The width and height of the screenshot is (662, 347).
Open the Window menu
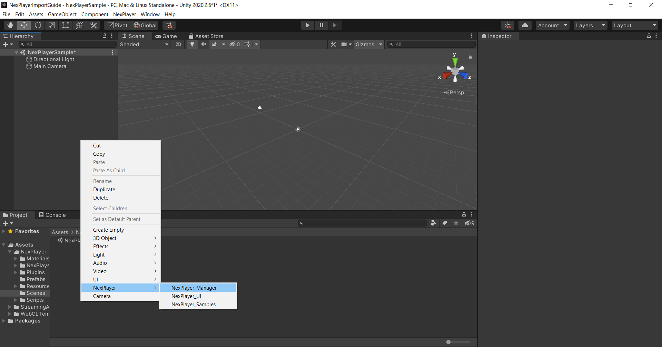(x=150, y=14)
